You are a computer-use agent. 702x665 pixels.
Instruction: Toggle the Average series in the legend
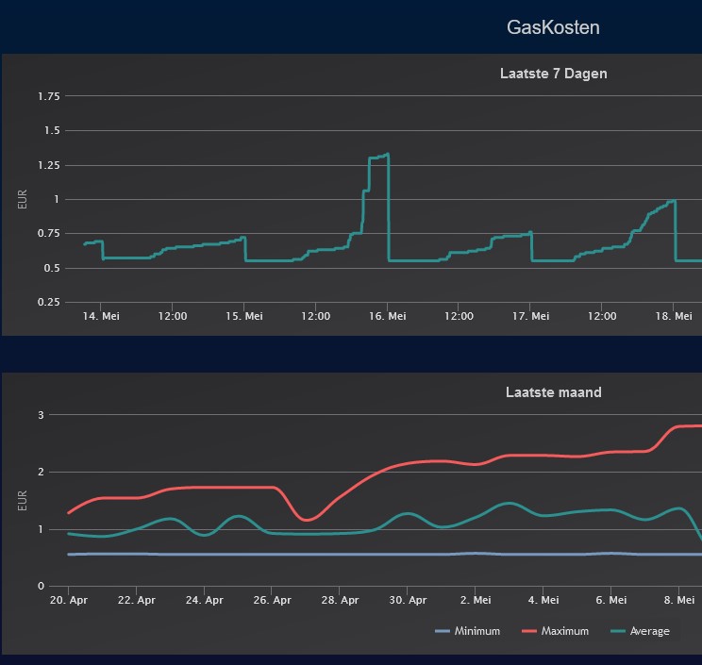[x=641, y=631]
